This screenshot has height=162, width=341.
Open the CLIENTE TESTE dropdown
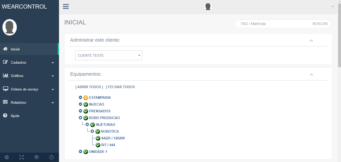(x=109, y=55)
